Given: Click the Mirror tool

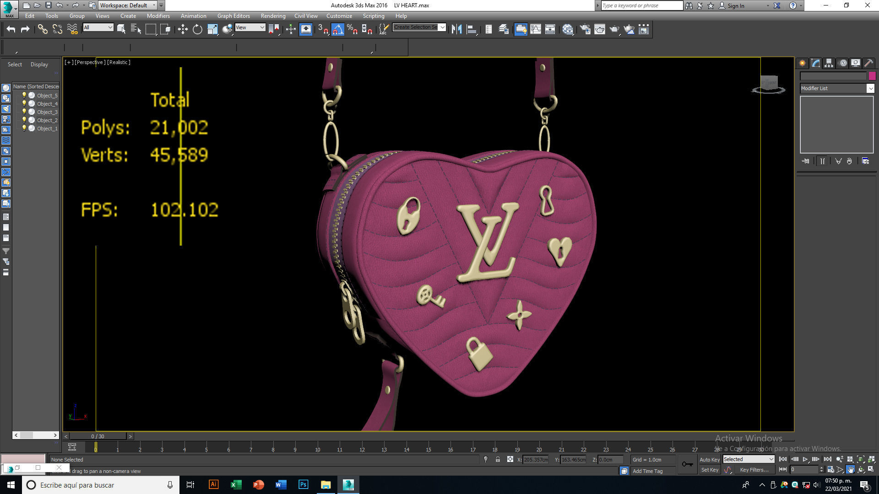Looking at the screenshot, I should pos(456,29).
